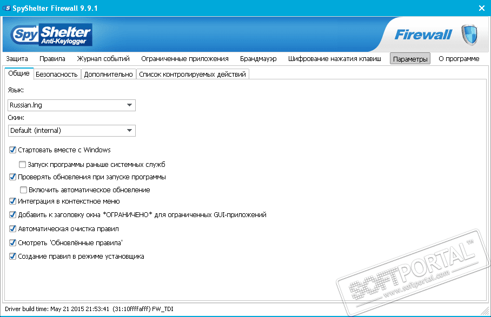Click the Скин: label
491x317 pixels.
click(x=16, y=118)
